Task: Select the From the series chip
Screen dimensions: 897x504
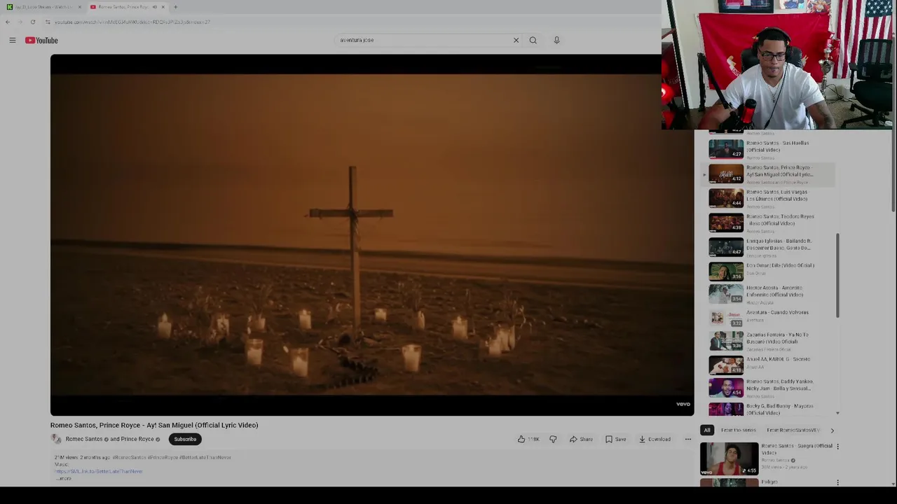Action: 738,430
